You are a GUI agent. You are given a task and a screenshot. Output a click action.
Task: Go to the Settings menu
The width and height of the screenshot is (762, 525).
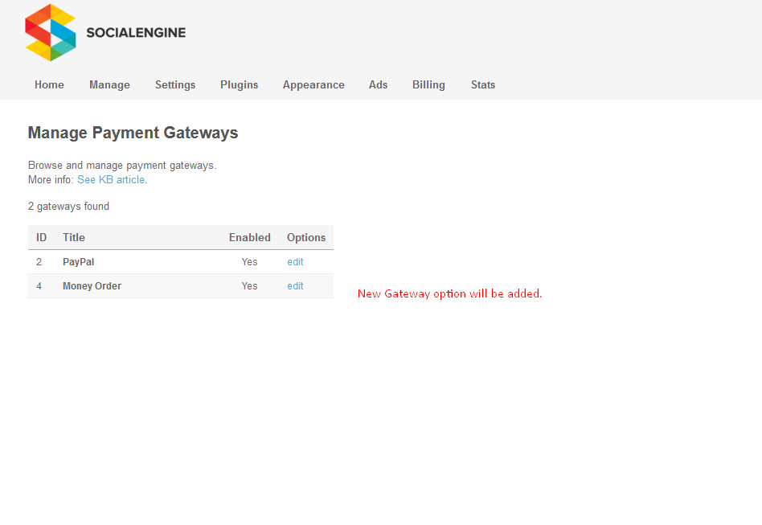click(x=175, y=84)
